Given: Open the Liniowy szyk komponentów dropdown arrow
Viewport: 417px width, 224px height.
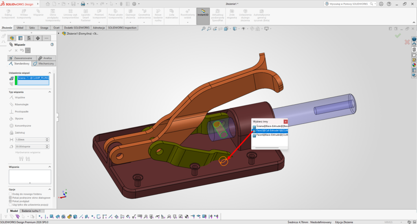Looking at the screenshot, I should pyautogui.click(x=70, y=22).
